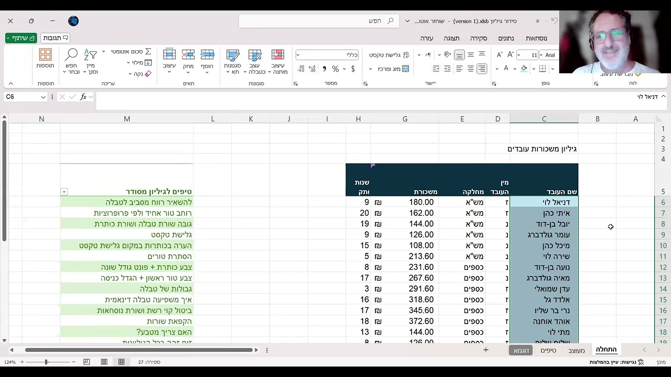
Task: Click the Delete cells (מחק) icon
Action: coord(188,54)
